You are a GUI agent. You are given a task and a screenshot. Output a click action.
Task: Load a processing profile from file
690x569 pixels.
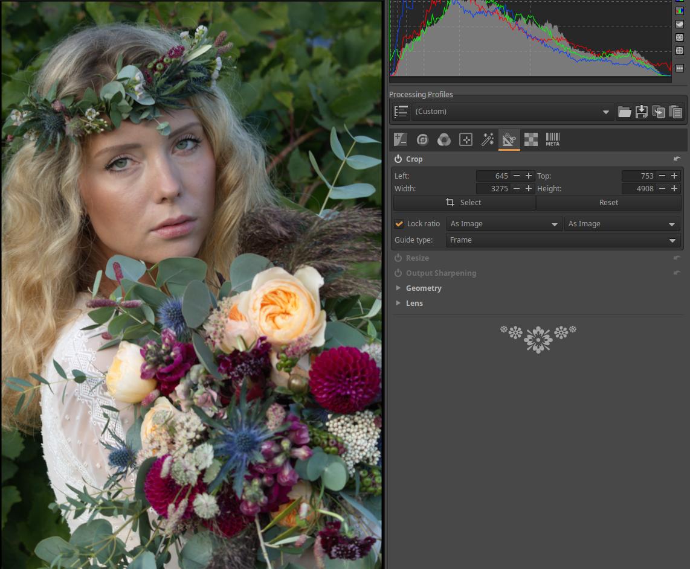pyautogui.click(x=624, y=112)
